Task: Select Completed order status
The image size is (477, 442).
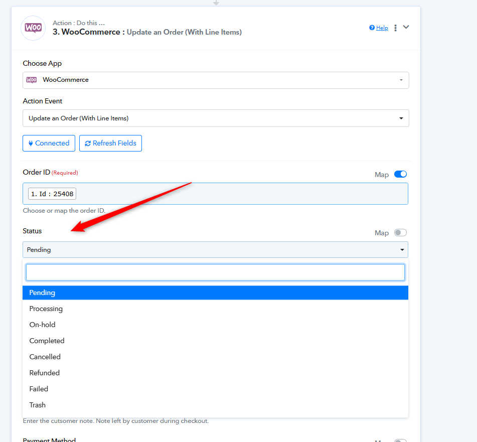Action: click(47, 341)
